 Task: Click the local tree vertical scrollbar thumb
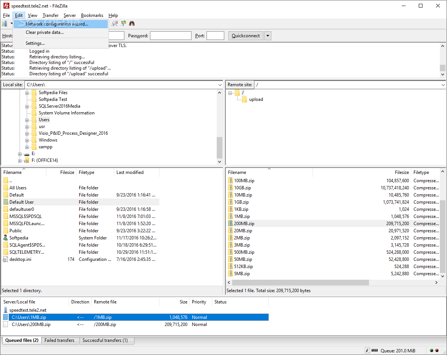point(219,148)
